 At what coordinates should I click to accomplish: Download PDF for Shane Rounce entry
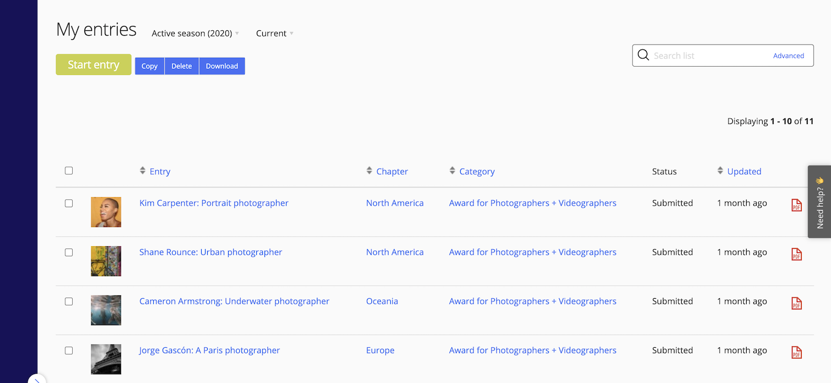coord(796,254)
